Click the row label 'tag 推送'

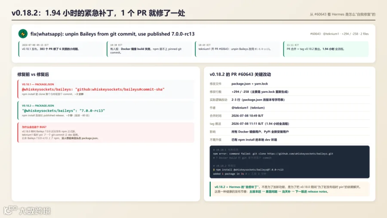pyautogui.click(x=215, y=124)
